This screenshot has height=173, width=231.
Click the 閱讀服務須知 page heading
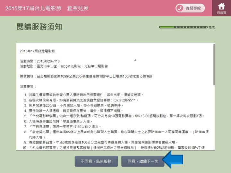[x=39, y=27]
